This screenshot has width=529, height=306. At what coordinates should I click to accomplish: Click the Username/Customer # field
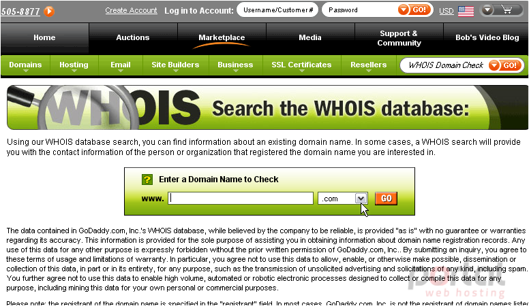[277, 10]
